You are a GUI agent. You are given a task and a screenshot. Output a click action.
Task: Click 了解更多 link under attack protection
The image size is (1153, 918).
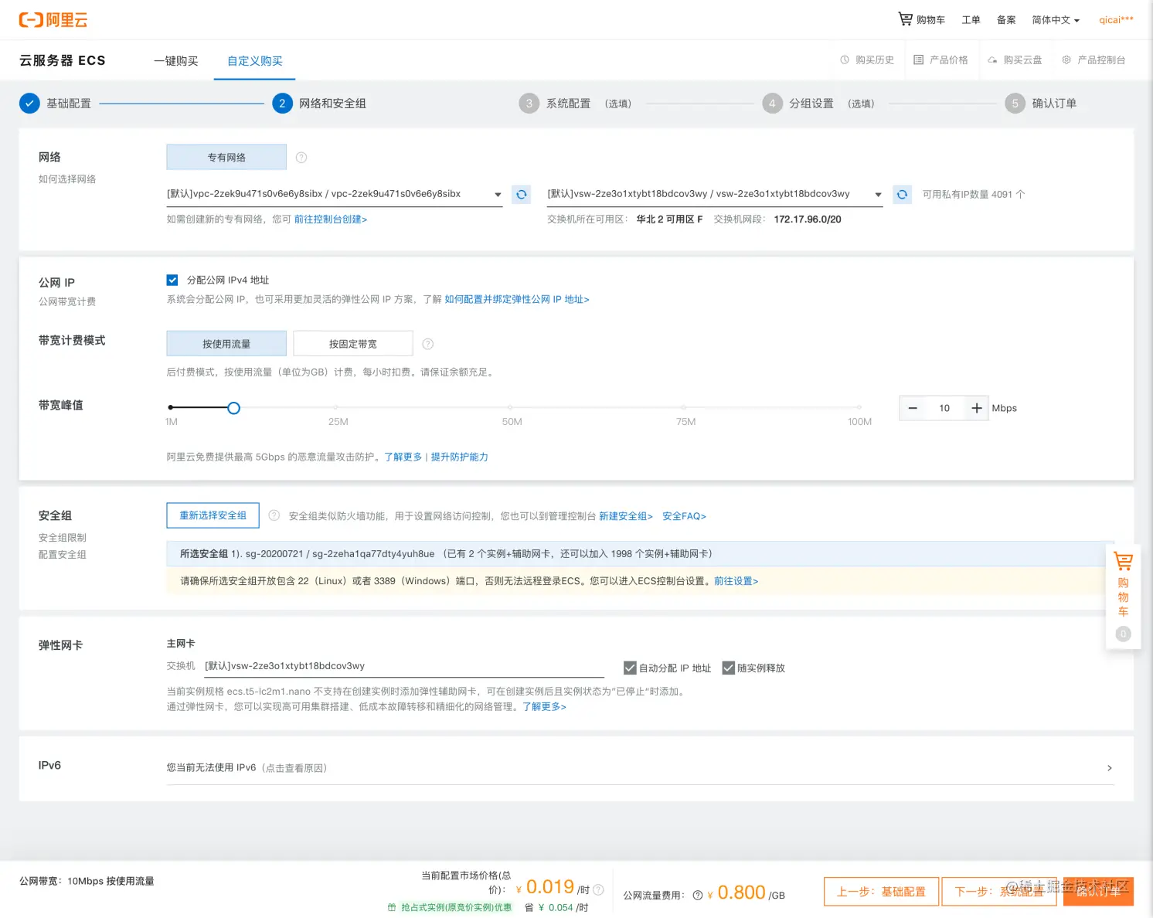click(403, 457)
